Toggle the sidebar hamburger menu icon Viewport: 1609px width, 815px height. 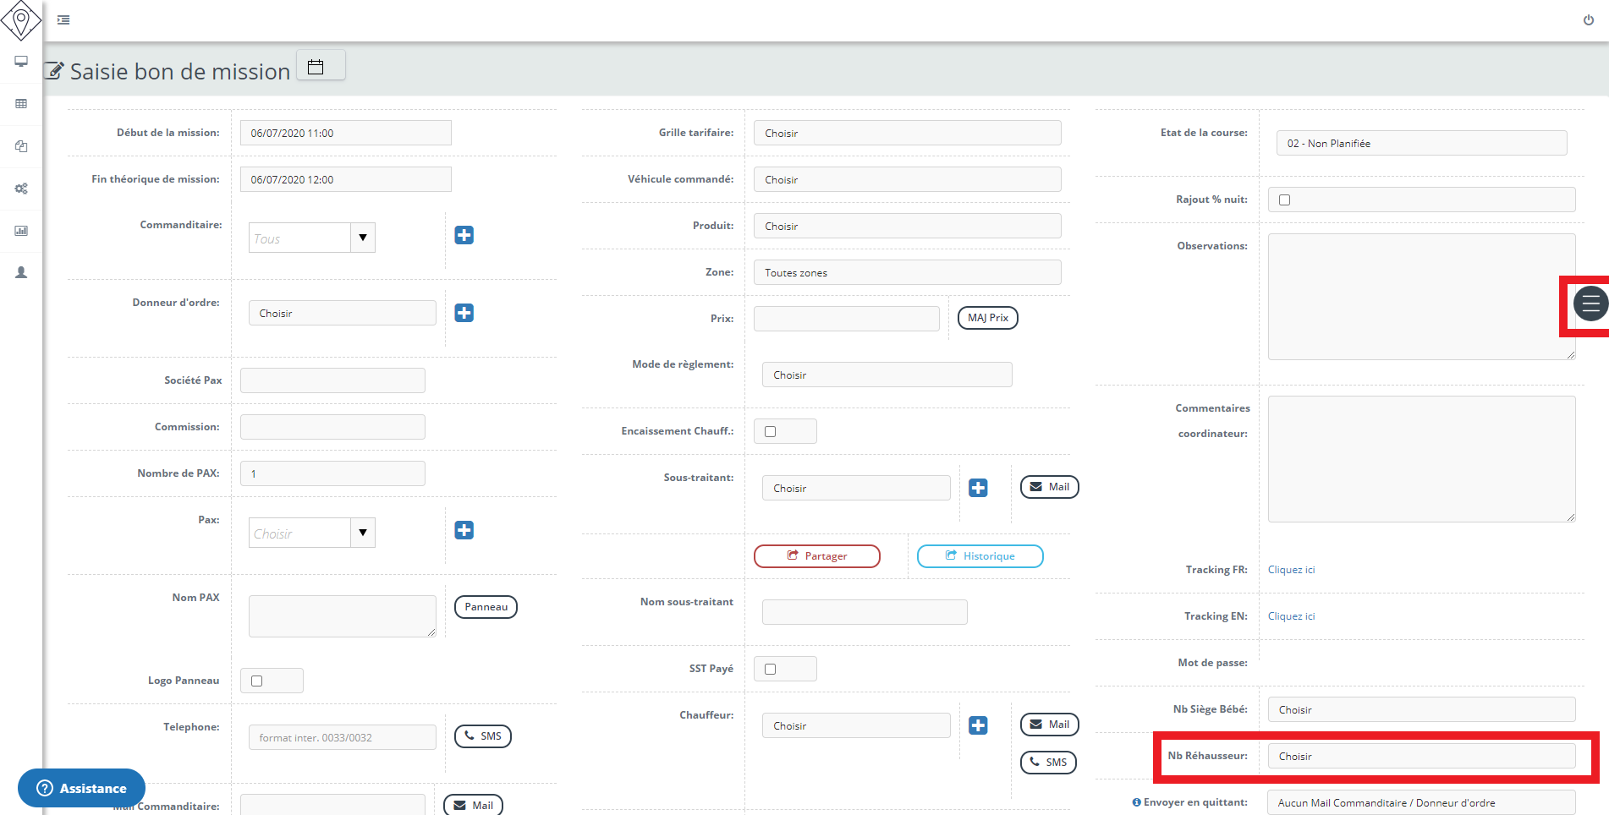(63, 20)
